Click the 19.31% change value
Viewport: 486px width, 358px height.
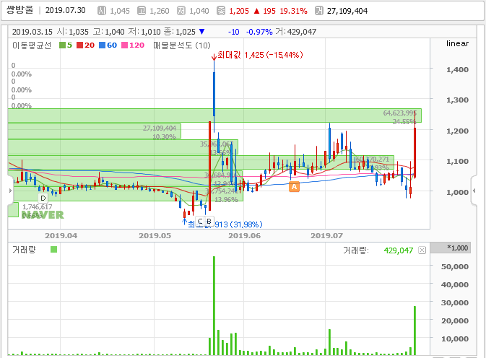[293, 11]
